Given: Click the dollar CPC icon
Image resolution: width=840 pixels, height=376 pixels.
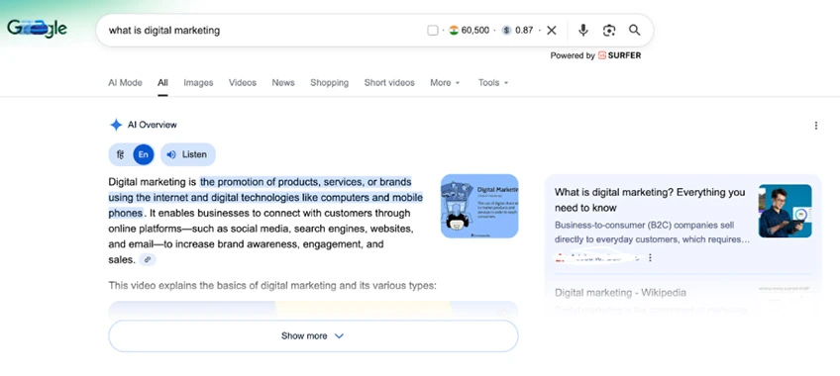Looking at the screenshot, I should [507, 30].
